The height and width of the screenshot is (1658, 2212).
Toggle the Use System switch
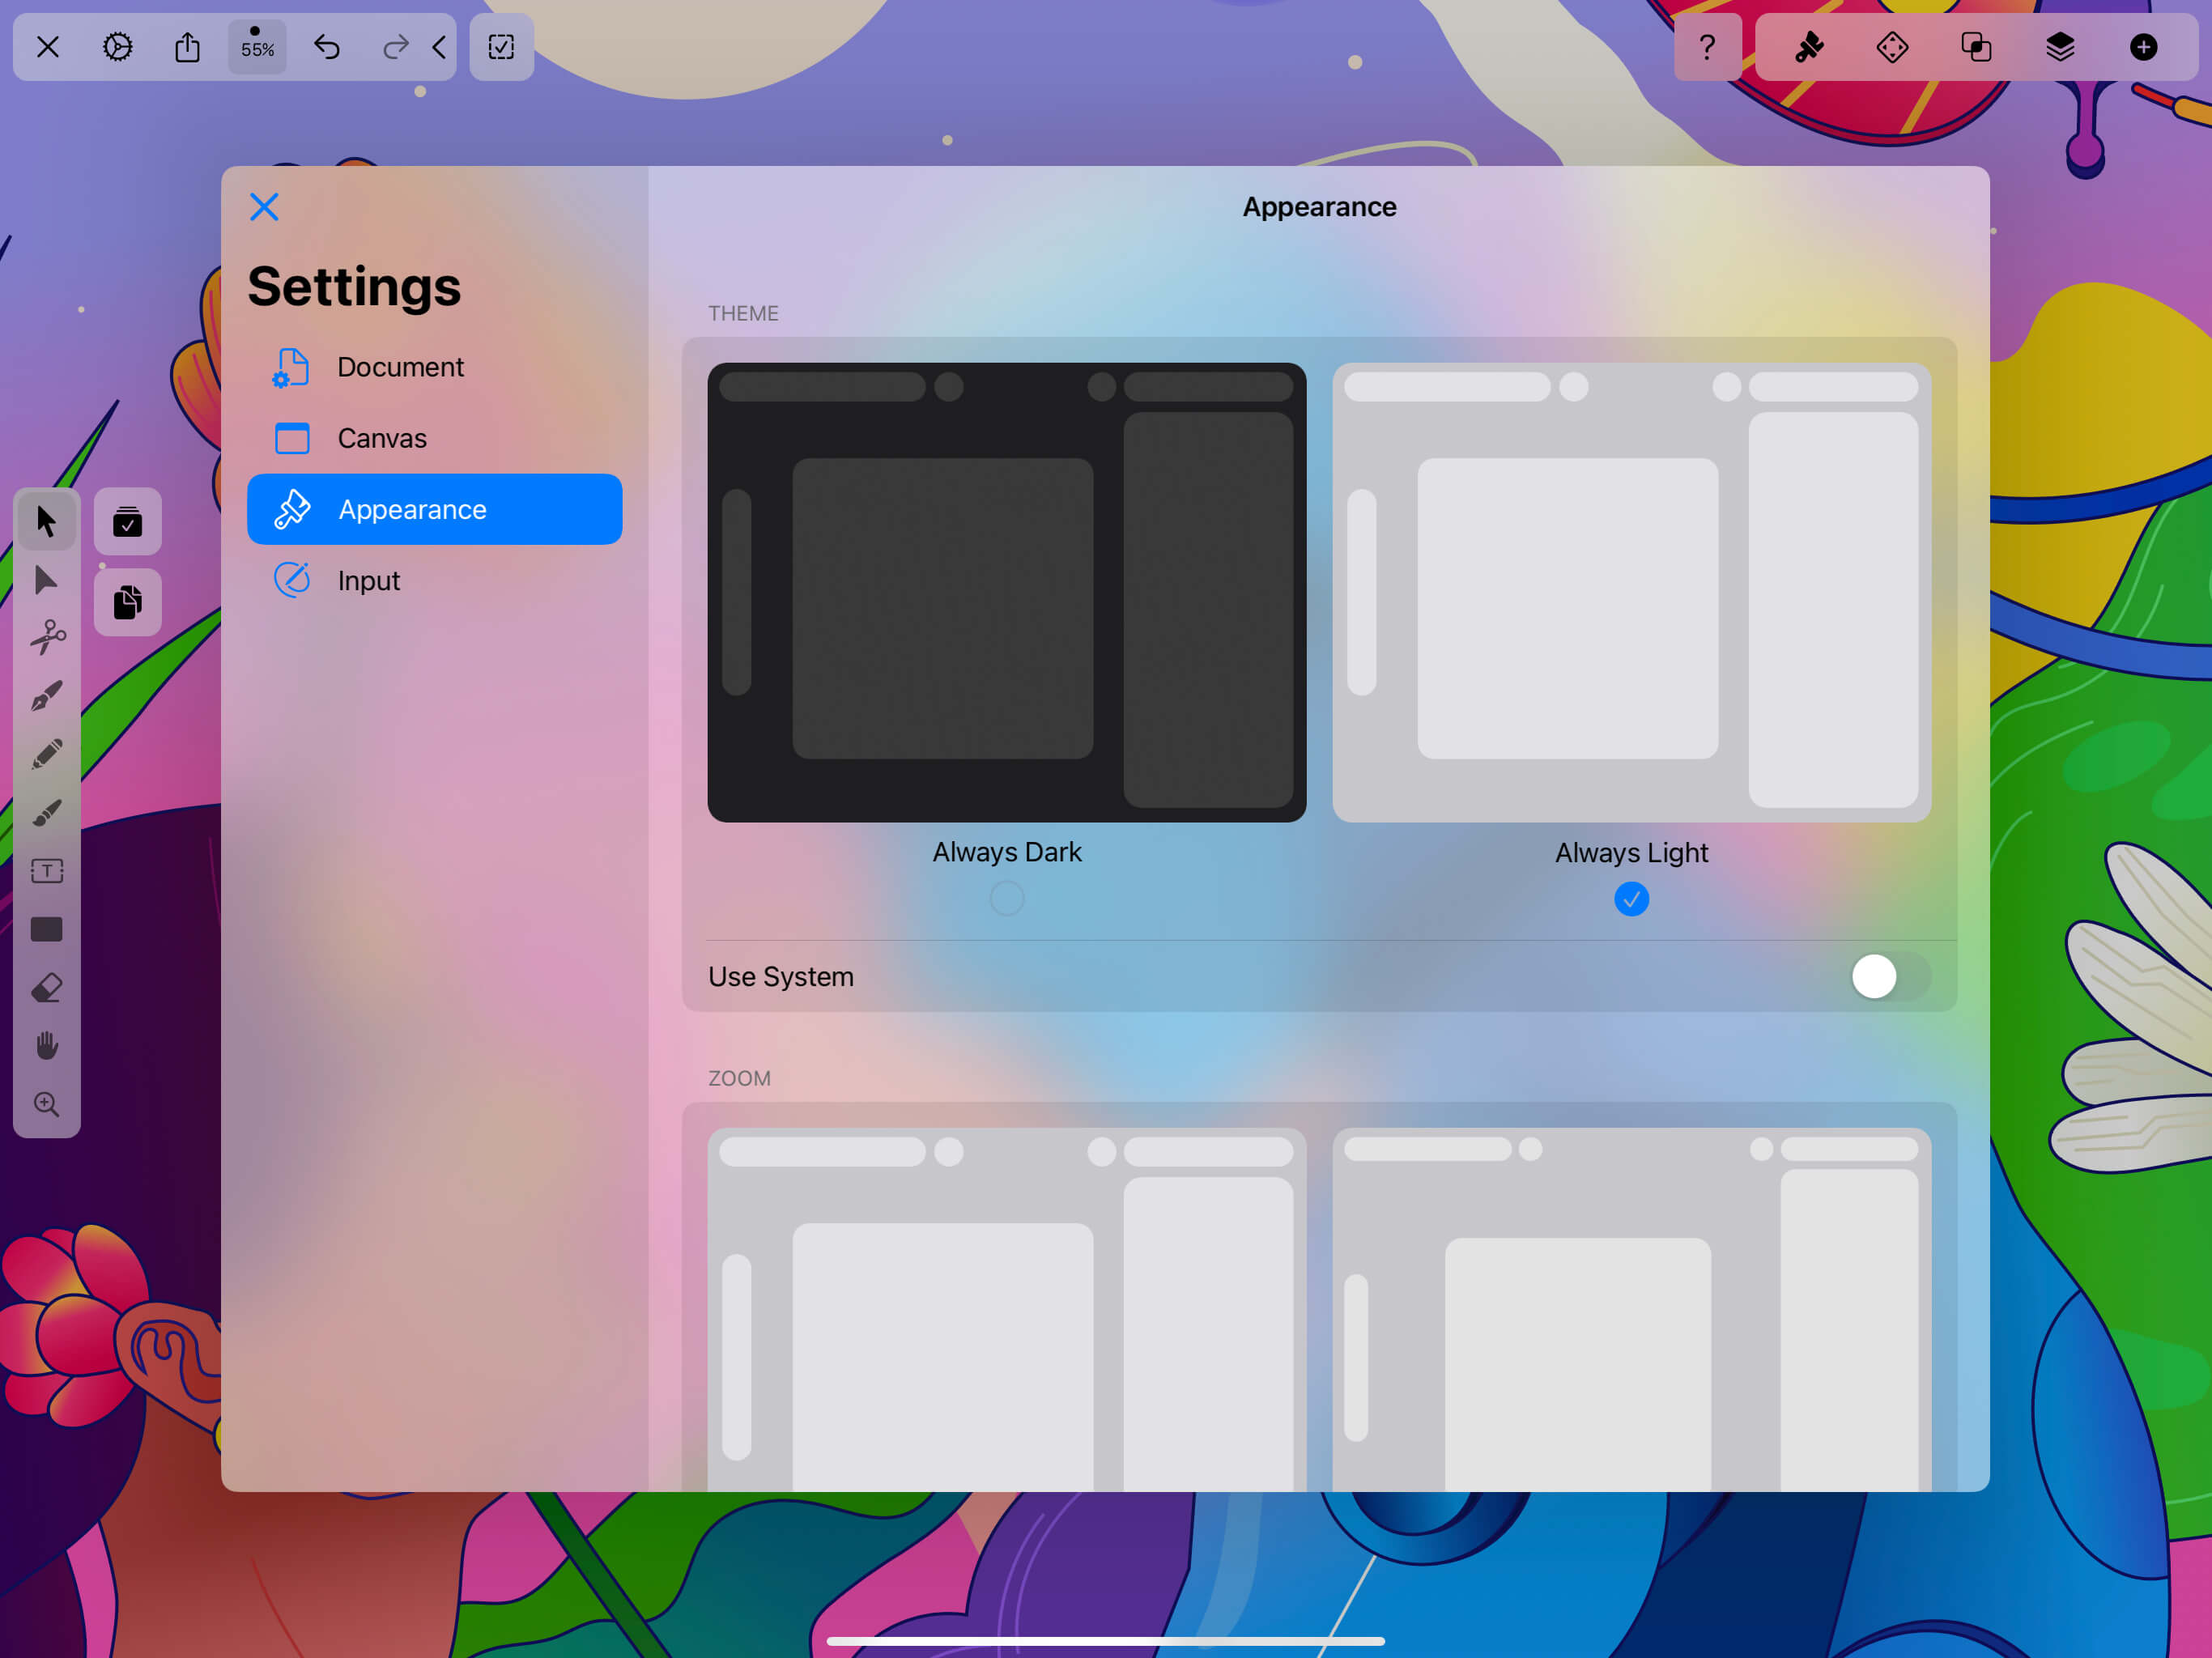pos(1890,976)
